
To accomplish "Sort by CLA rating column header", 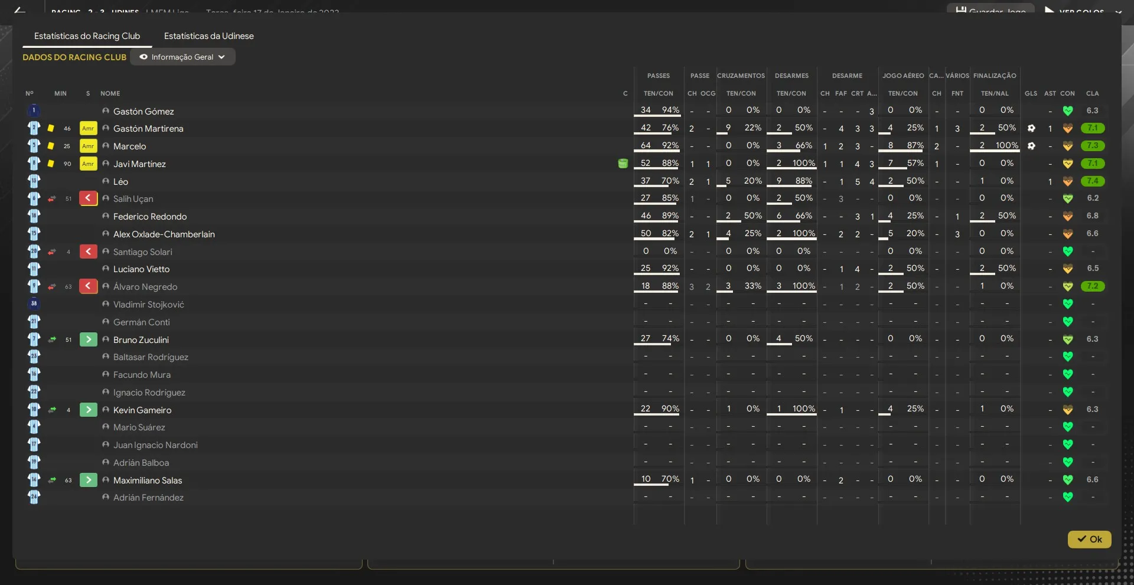I will click(x=1093, y=93).
